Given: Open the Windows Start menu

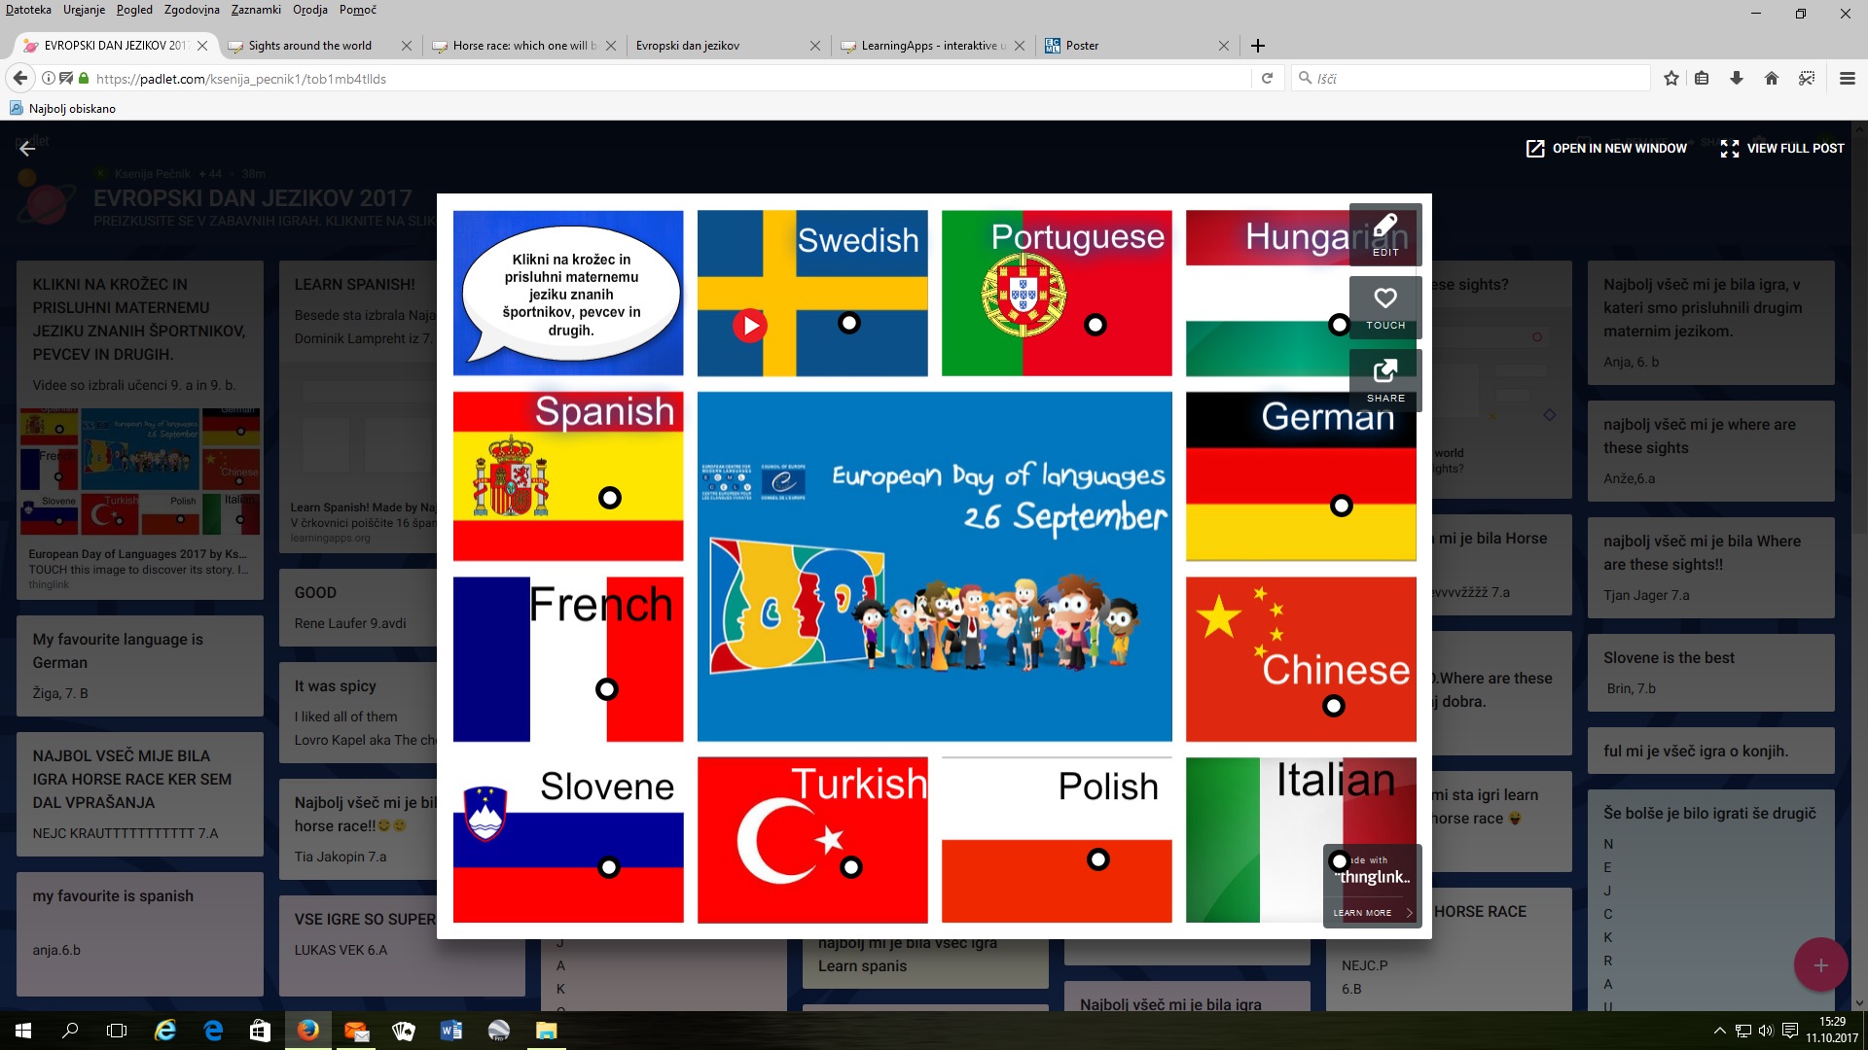Looking at the screenshot, I should [23, 1031].
